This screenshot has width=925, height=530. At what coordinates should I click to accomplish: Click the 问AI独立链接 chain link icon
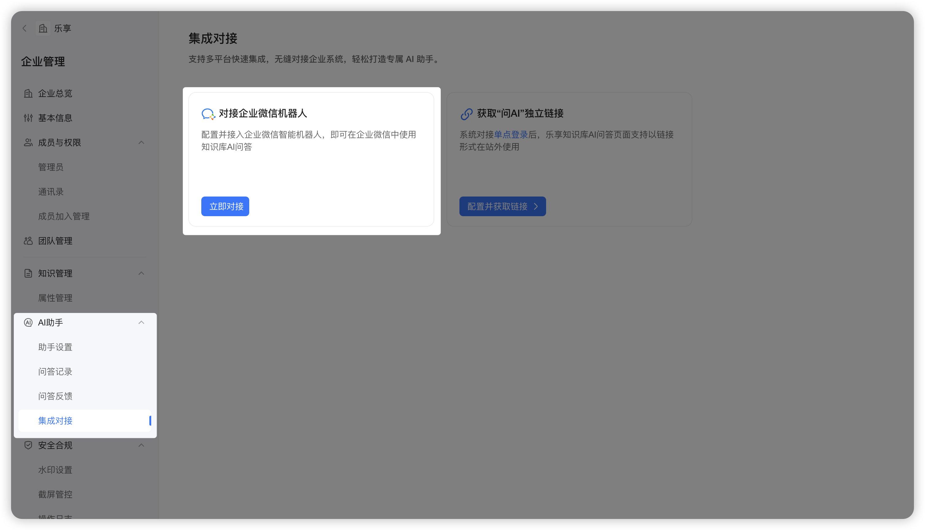(466, 114)
